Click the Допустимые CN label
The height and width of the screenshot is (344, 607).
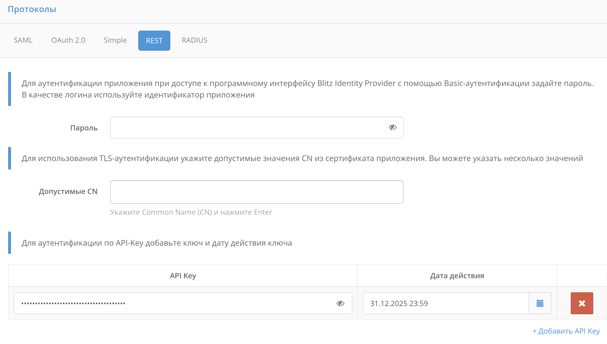(x=68, y=191)
